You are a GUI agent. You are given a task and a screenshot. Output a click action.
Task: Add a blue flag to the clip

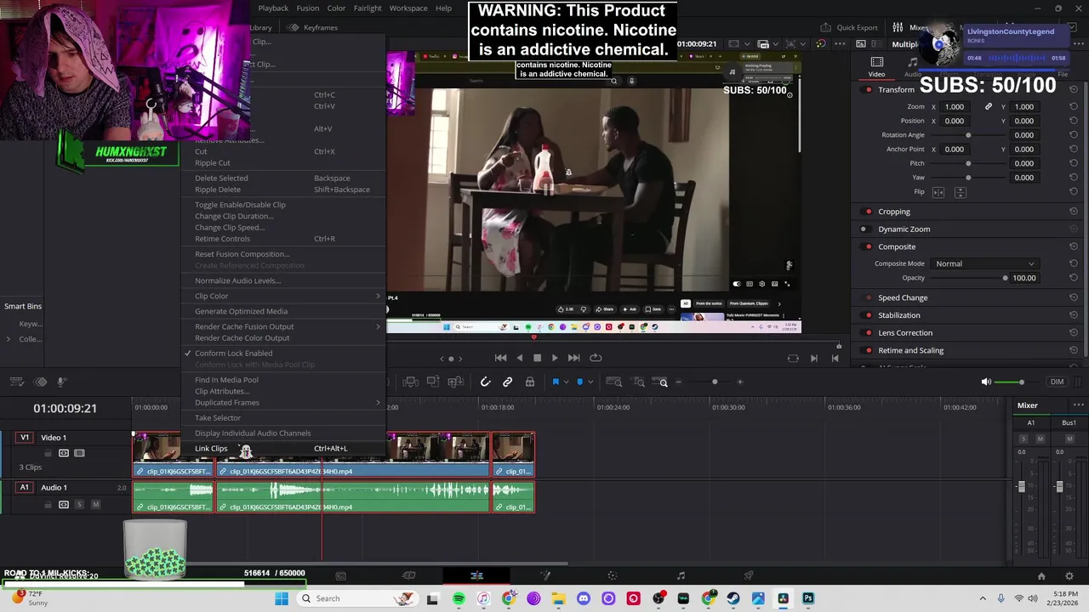(556, 382)
